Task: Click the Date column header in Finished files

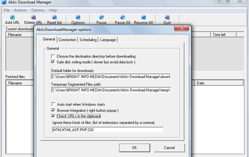Action: 219,83
